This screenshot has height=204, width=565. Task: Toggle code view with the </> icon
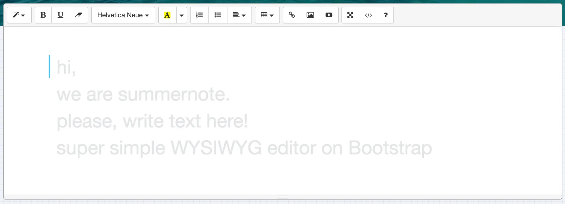pyautogui.click(x=369, y=15)
